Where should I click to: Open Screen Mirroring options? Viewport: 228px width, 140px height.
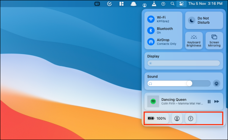coord(214,40)
